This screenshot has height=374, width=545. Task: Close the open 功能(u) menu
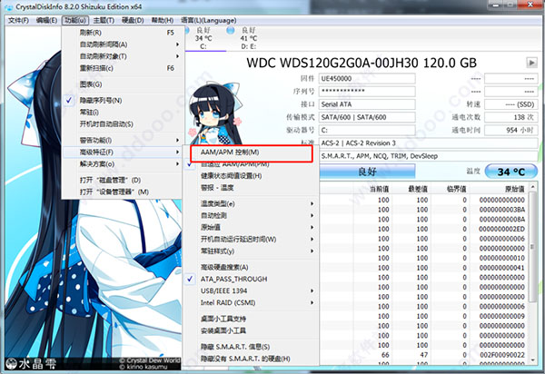pos(75,21)
